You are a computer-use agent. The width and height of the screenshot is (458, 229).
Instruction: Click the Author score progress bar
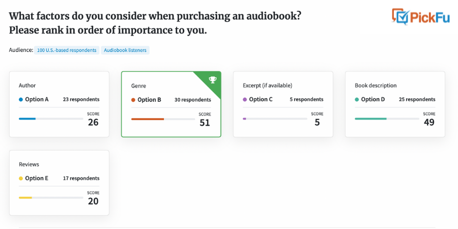(x=51, y=119)
